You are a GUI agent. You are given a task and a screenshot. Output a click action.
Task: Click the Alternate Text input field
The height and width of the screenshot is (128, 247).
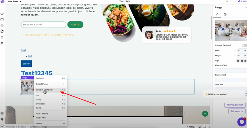point(231,70)
